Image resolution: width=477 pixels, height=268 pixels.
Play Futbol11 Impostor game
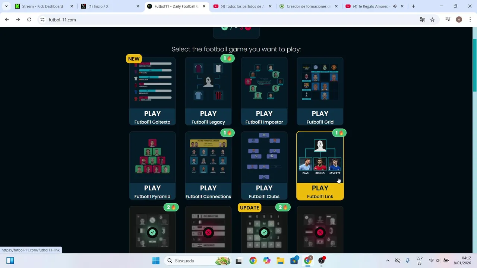coord(264,117)
